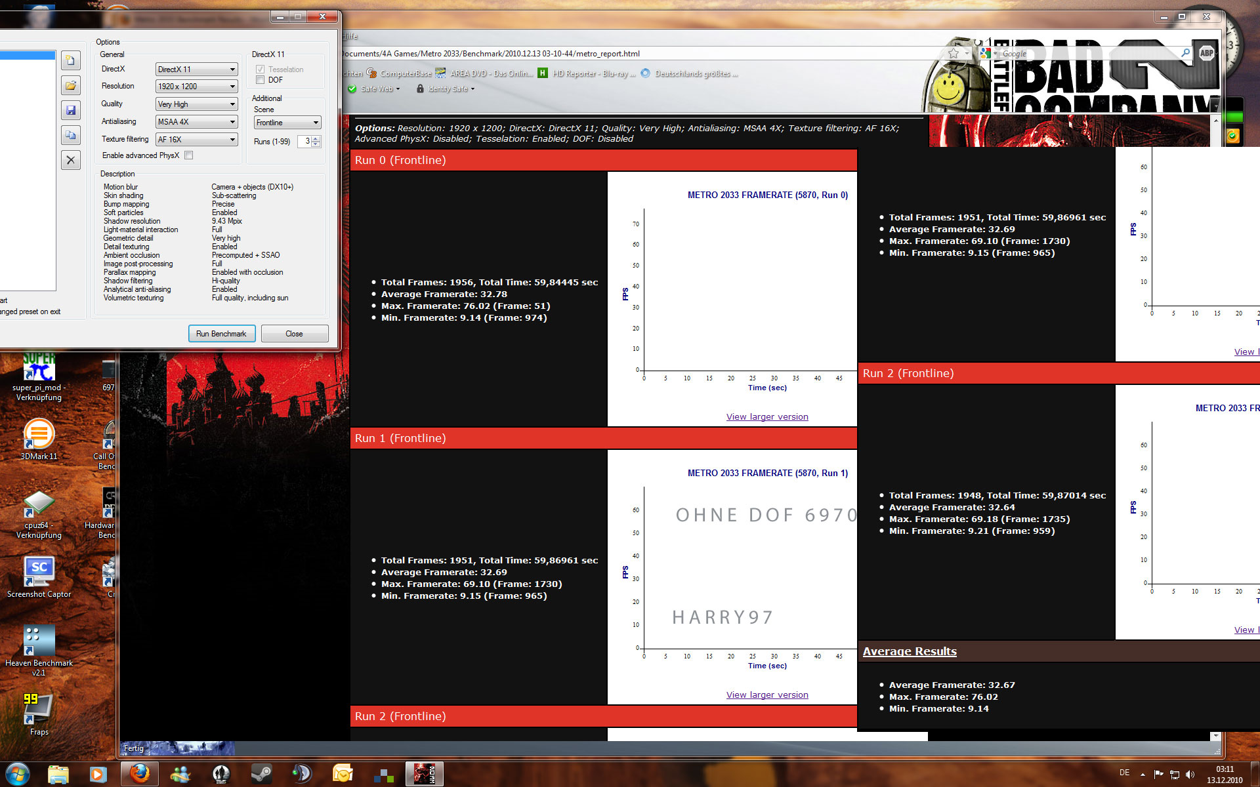Click Average Framerate: 32.67 text
This screenshot has height=787, width=1260.
(952, 685)
